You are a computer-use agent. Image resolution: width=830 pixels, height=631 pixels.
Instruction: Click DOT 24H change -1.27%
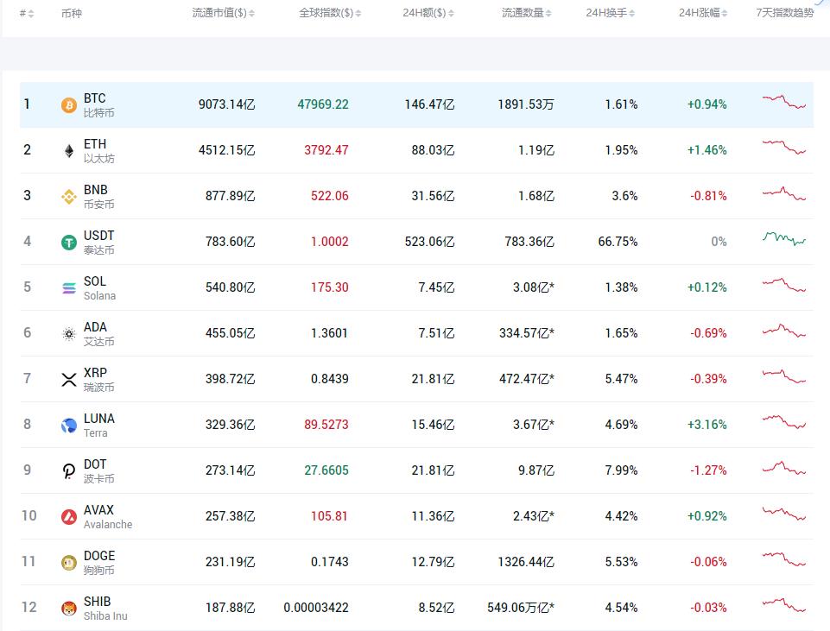(708, 470)
